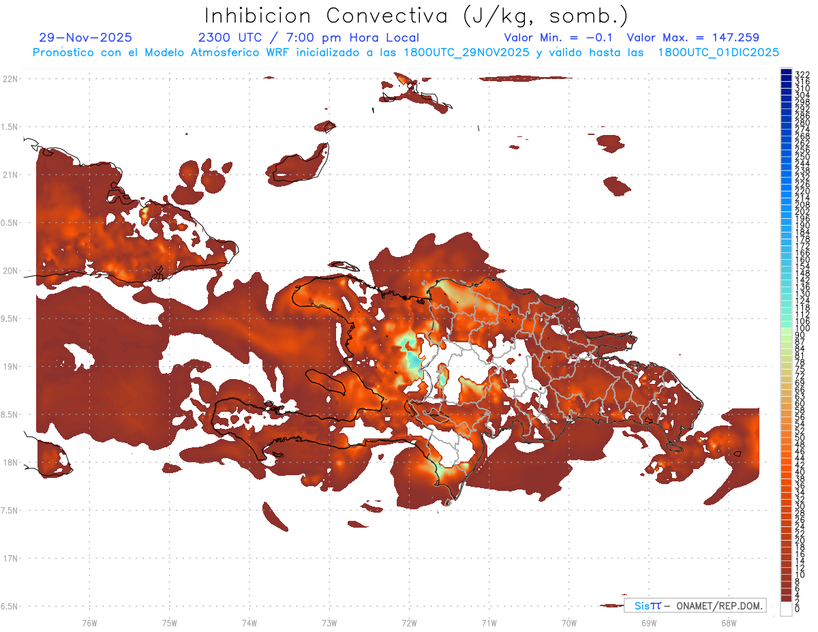This screenshot has width=818, height=632.
Task: Click the '73W' longitude label
Action: [x=329, y=622]
